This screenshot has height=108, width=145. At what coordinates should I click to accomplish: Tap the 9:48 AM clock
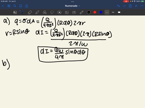point(4,1)
